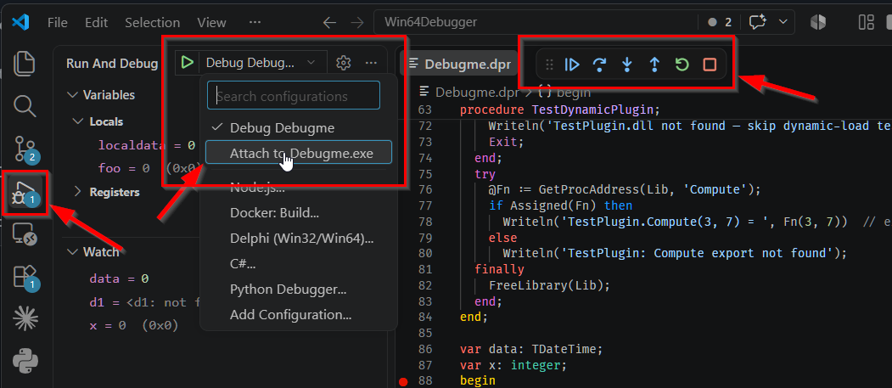
Task: Select the Debug Debugme configuration
Action: [x=298, y=128]
